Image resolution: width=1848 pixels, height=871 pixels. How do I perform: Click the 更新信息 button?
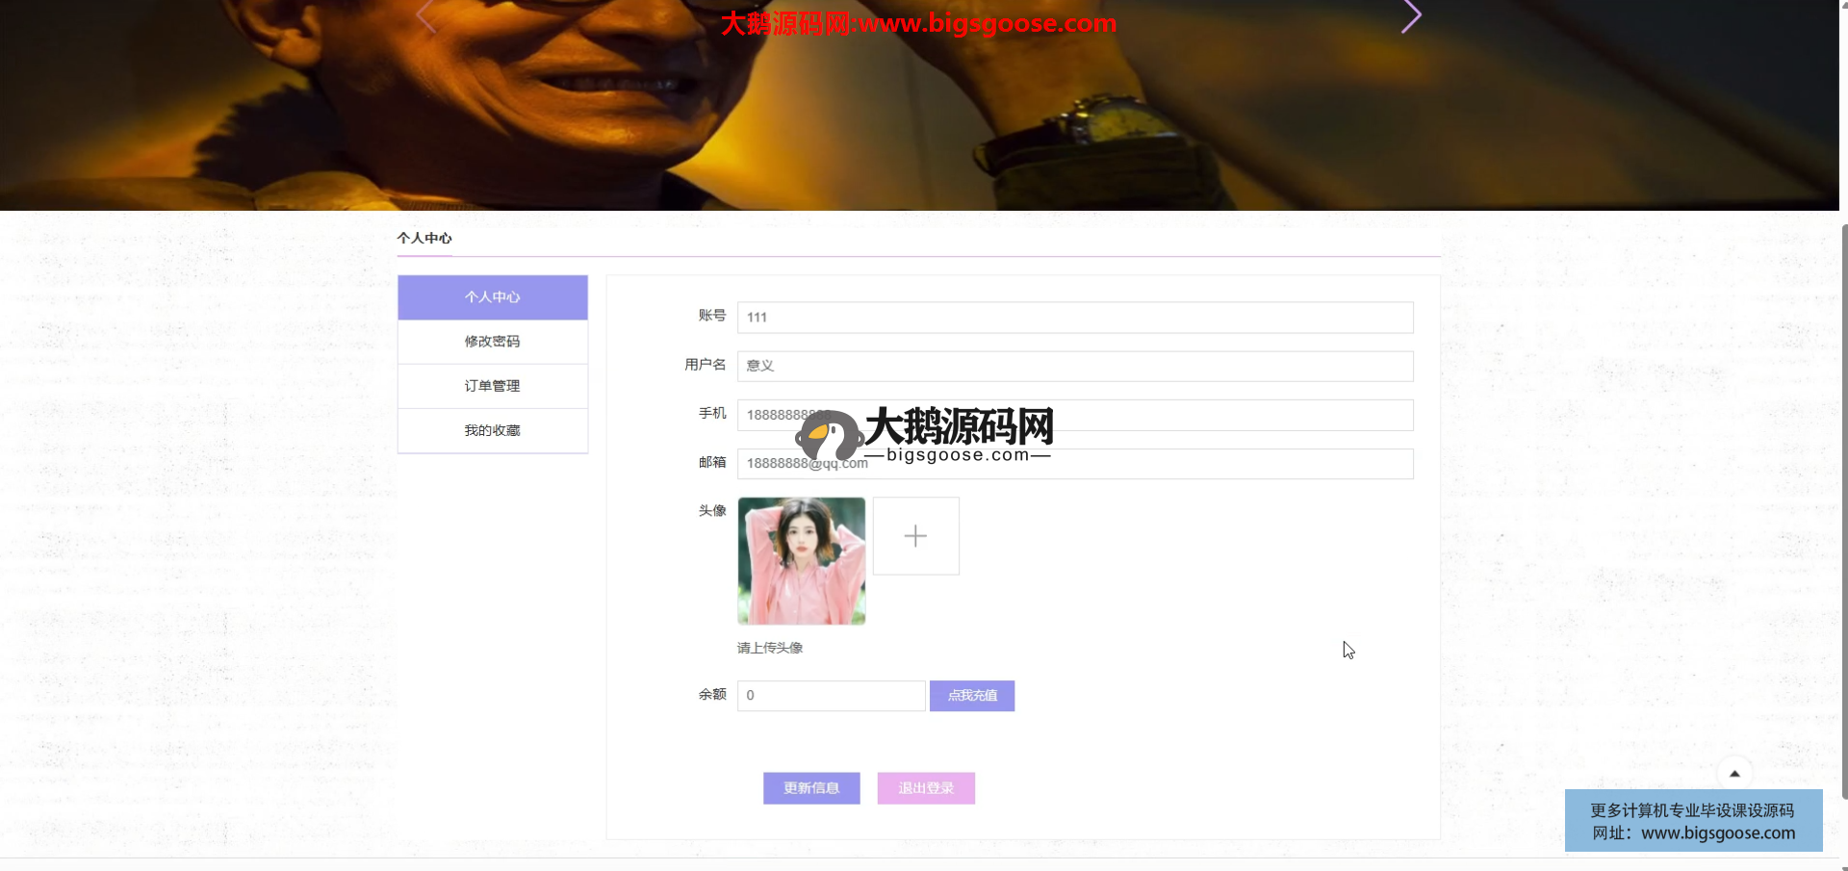[811, 788]
